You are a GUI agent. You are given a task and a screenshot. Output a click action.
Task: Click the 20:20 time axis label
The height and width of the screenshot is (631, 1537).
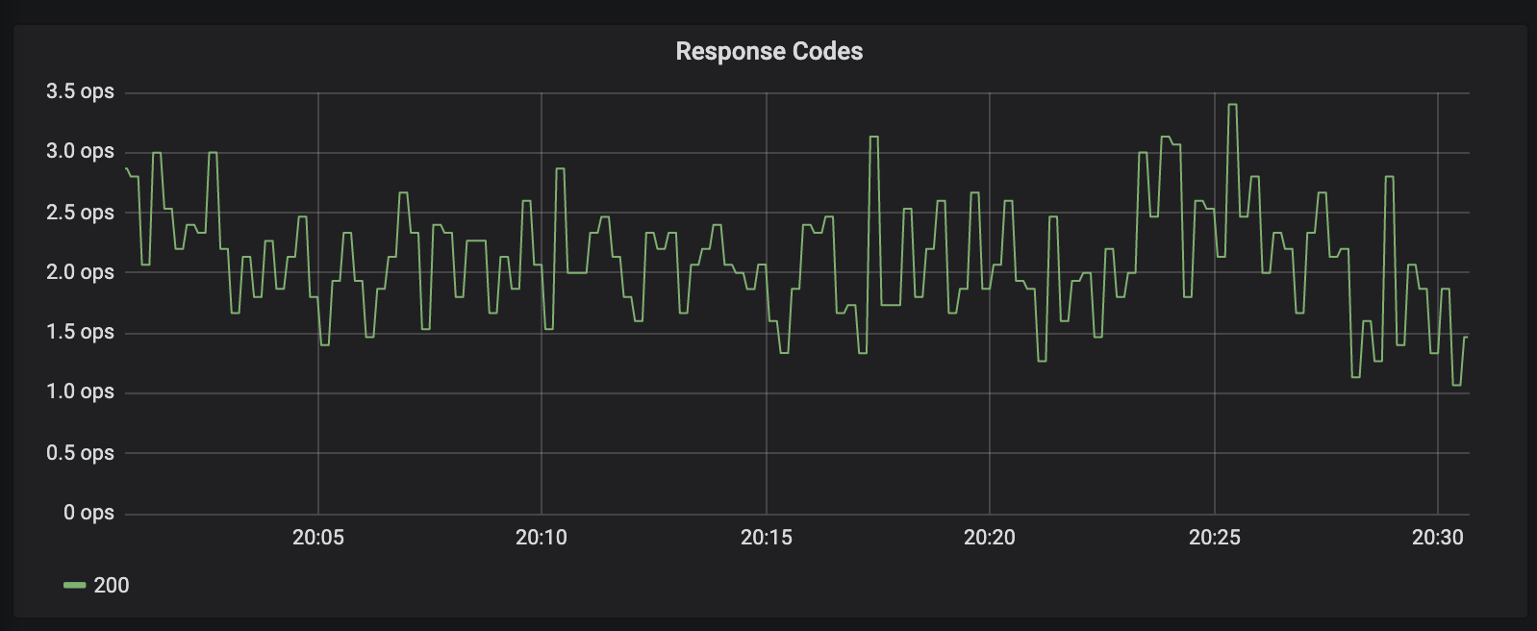pos(990,538)
